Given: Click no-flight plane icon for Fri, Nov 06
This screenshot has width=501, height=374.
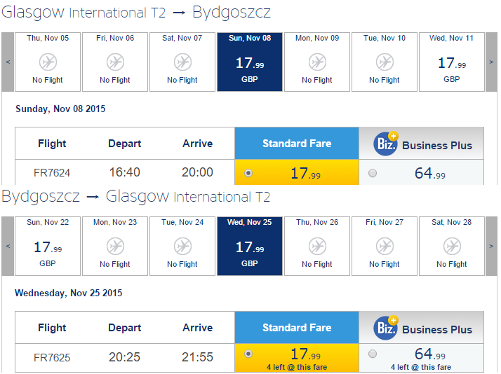Looking at the screenshot, I should tap(115, 62).
